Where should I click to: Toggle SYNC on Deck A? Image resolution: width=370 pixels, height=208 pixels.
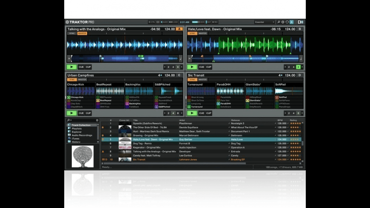tap(72, 34)
